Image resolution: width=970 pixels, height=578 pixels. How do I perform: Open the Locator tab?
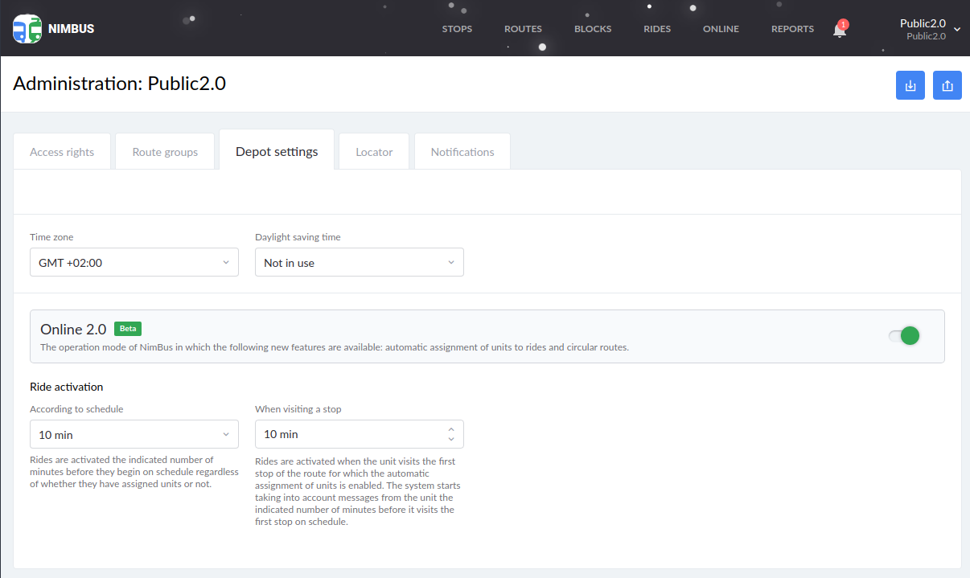pyautogui.click(x=374, y=152)
